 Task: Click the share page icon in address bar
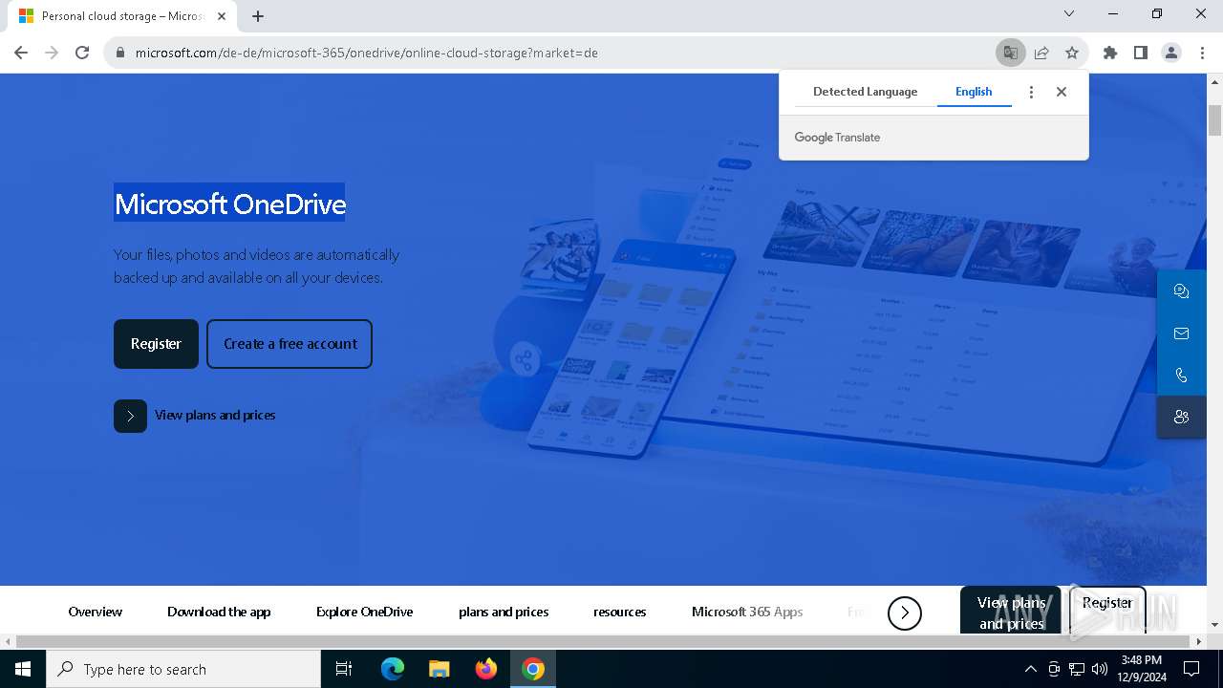point(1041,53)
